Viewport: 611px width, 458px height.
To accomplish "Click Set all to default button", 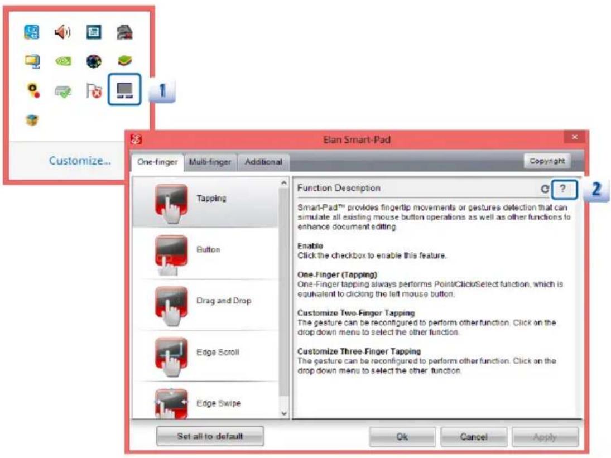I will [210, 436].
